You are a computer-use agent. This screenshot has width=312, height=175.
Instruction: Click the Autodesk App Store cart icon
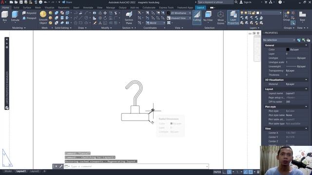click(266, 2)
